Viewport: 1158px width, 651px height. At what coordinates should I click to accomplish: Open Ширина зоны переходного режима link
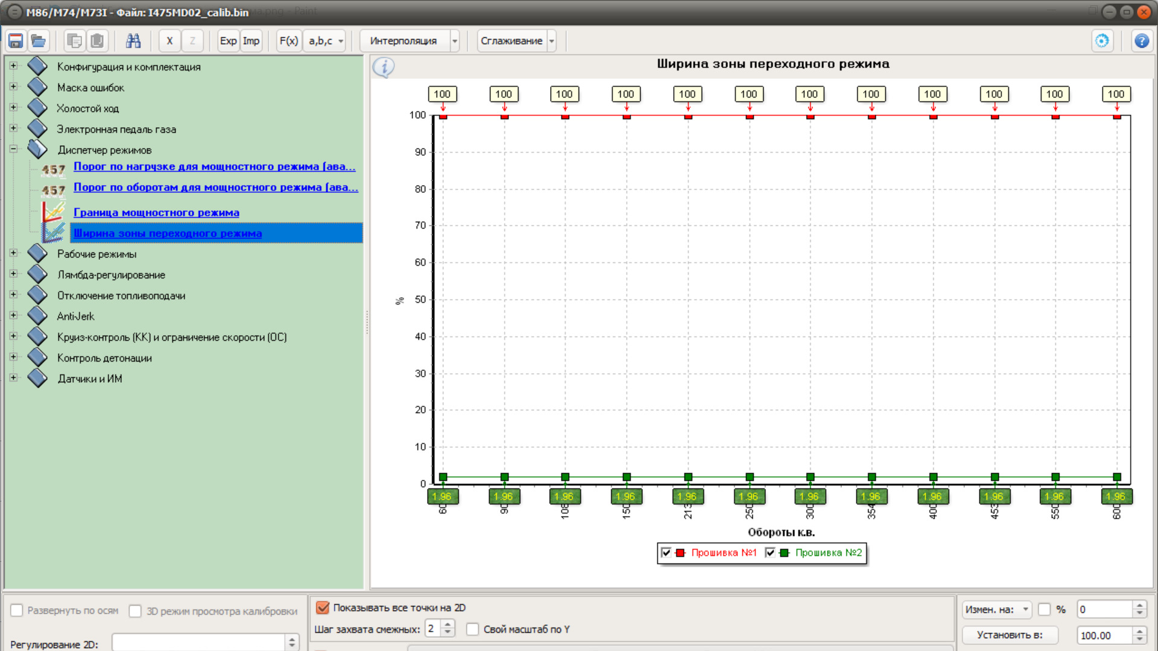tap(168, 233)
